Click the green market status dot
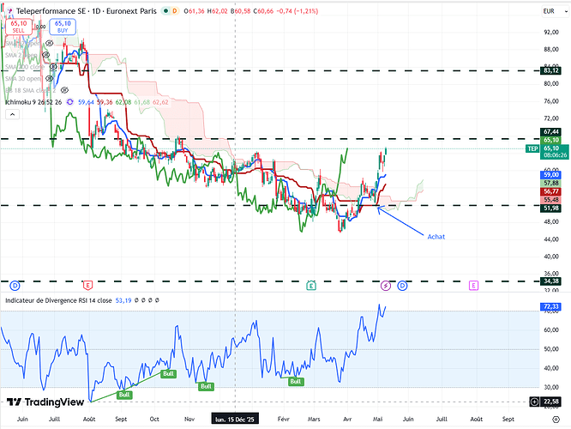Viewport: 571px width, 429px height. coord(165,11)
